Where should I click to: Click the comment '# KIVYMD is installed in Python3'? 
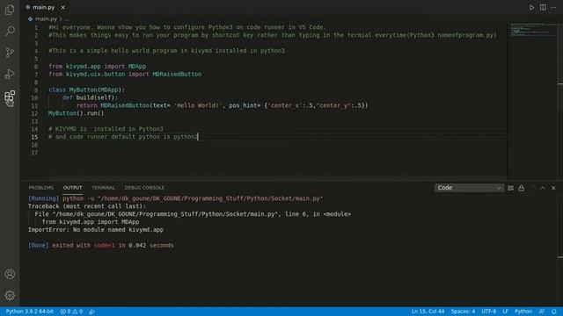click(x=106, y=129)
